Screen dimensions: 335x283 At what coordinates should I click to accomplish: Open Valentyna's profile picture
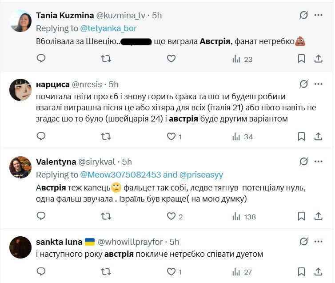point(20,168)
